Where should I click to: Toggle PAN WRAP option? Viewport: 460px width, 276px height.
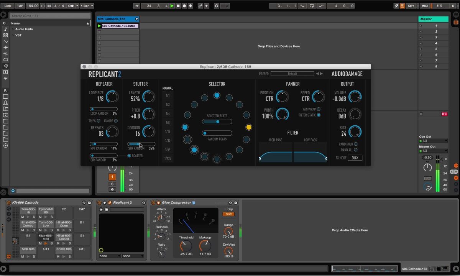click(319, 109)
